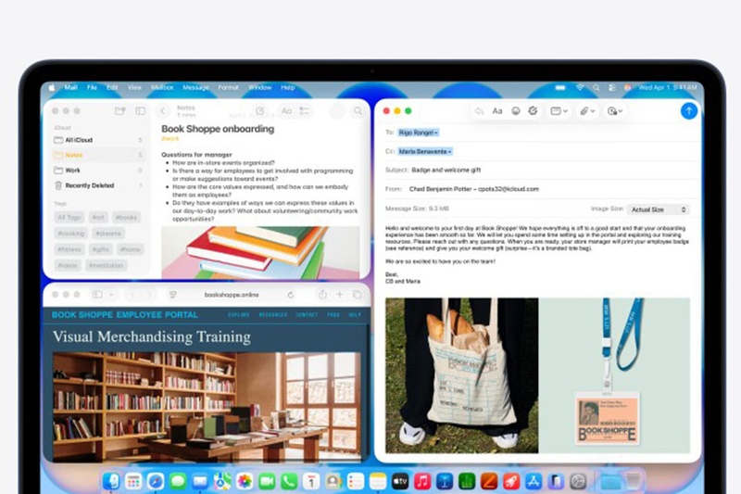Reload the page in Safari
Viewport: 741px width, 494px height.
290,295
